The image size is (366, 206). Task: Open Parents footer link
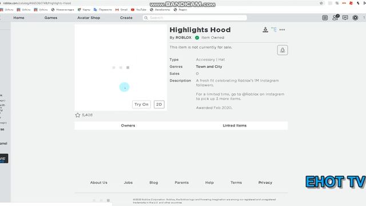tap(182, 183)
